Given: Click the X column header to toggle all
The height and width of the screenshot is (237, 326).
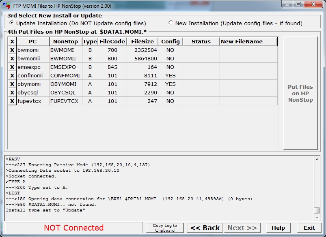Looking at the screenshot, I should coord(12,42).
